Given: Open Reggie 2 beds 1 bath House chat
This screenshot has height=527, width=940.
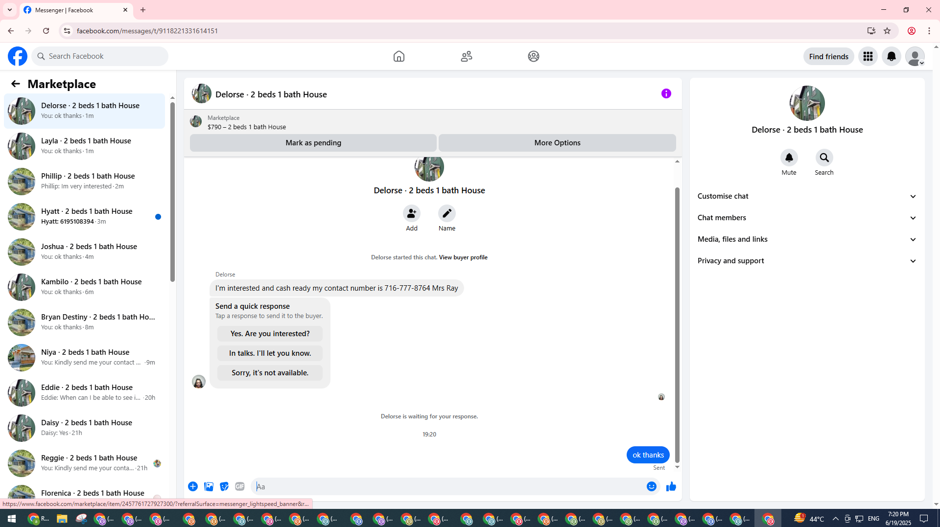Looking at the screenshot, I should [84, 463].
